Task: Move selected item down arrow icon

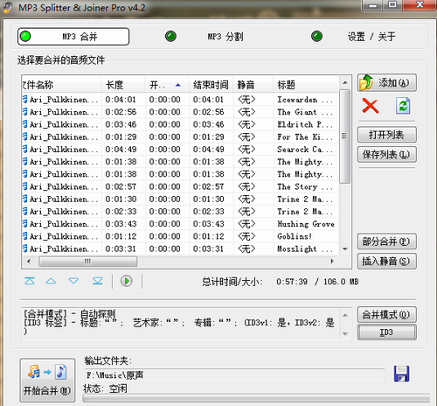Action: (73, 281)
